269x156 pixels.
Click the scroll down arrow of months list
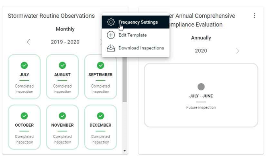pos(124,151)
